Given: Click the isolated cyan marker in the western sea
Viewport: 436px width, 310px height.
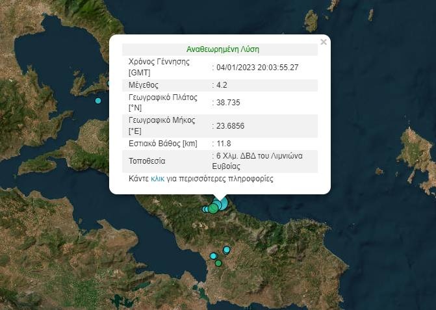Looking at the screenshot, I should pyautogui.click(x=98, y=101).
